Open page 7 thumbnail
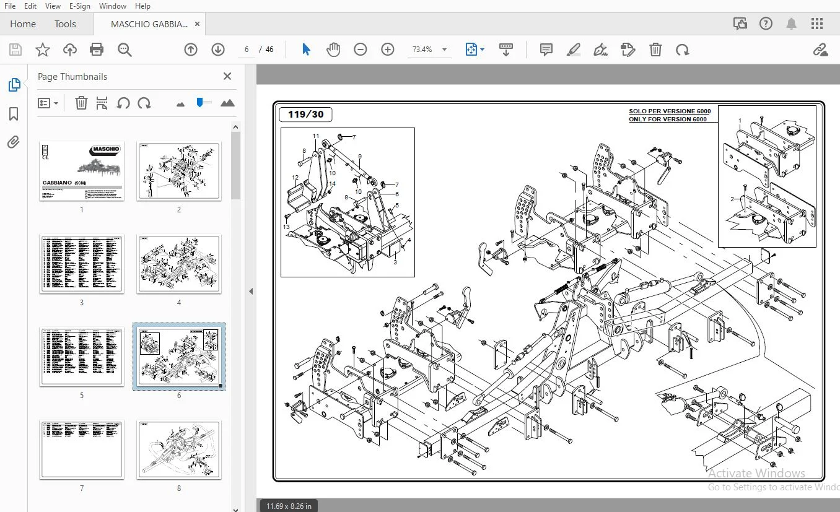 click(x=82, y=449)
